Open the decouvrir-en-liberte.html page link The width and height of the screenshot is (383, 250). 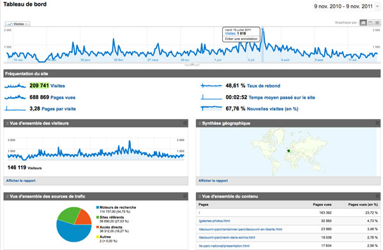coord(241,229)
